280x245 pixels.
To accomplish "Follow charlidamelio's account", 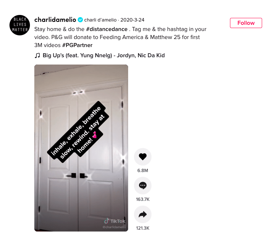I will coord(246,23).
